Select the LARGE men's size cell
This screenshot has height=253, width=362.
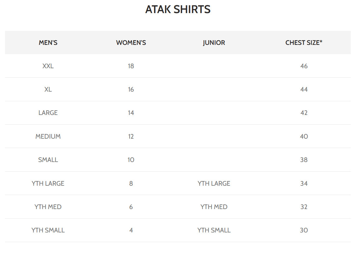point(48,113)
